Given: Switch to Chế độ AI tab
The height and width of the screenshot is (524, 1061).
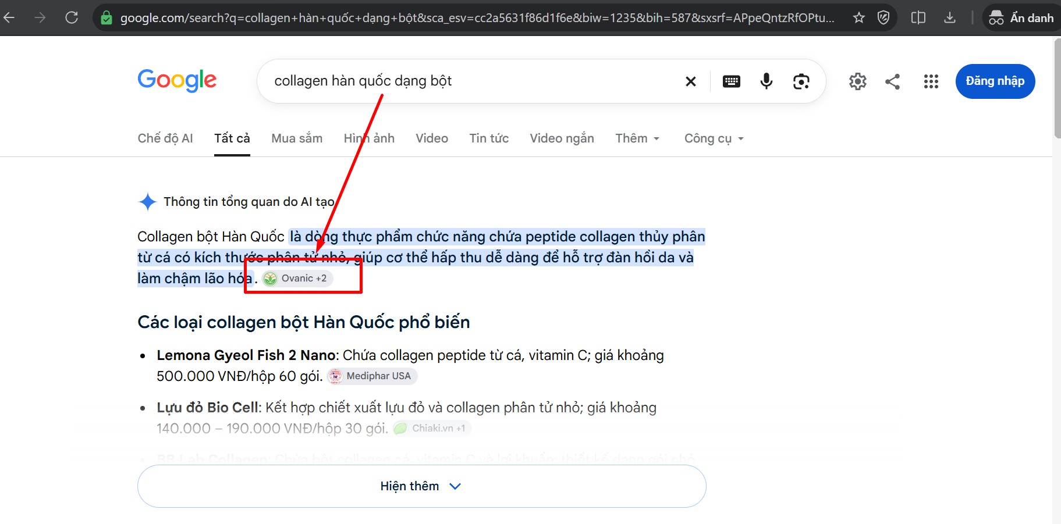Looking at the screenshot, I should (x=165, y=138).
